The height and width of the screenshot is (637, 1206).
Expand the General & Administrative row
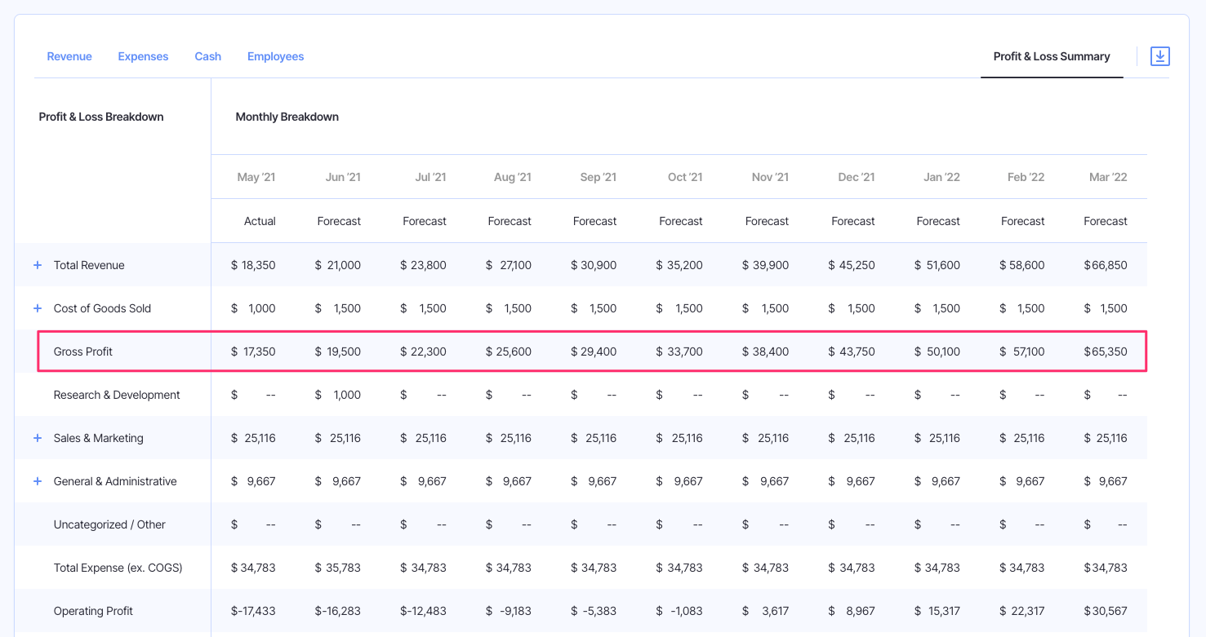(37, 481)
